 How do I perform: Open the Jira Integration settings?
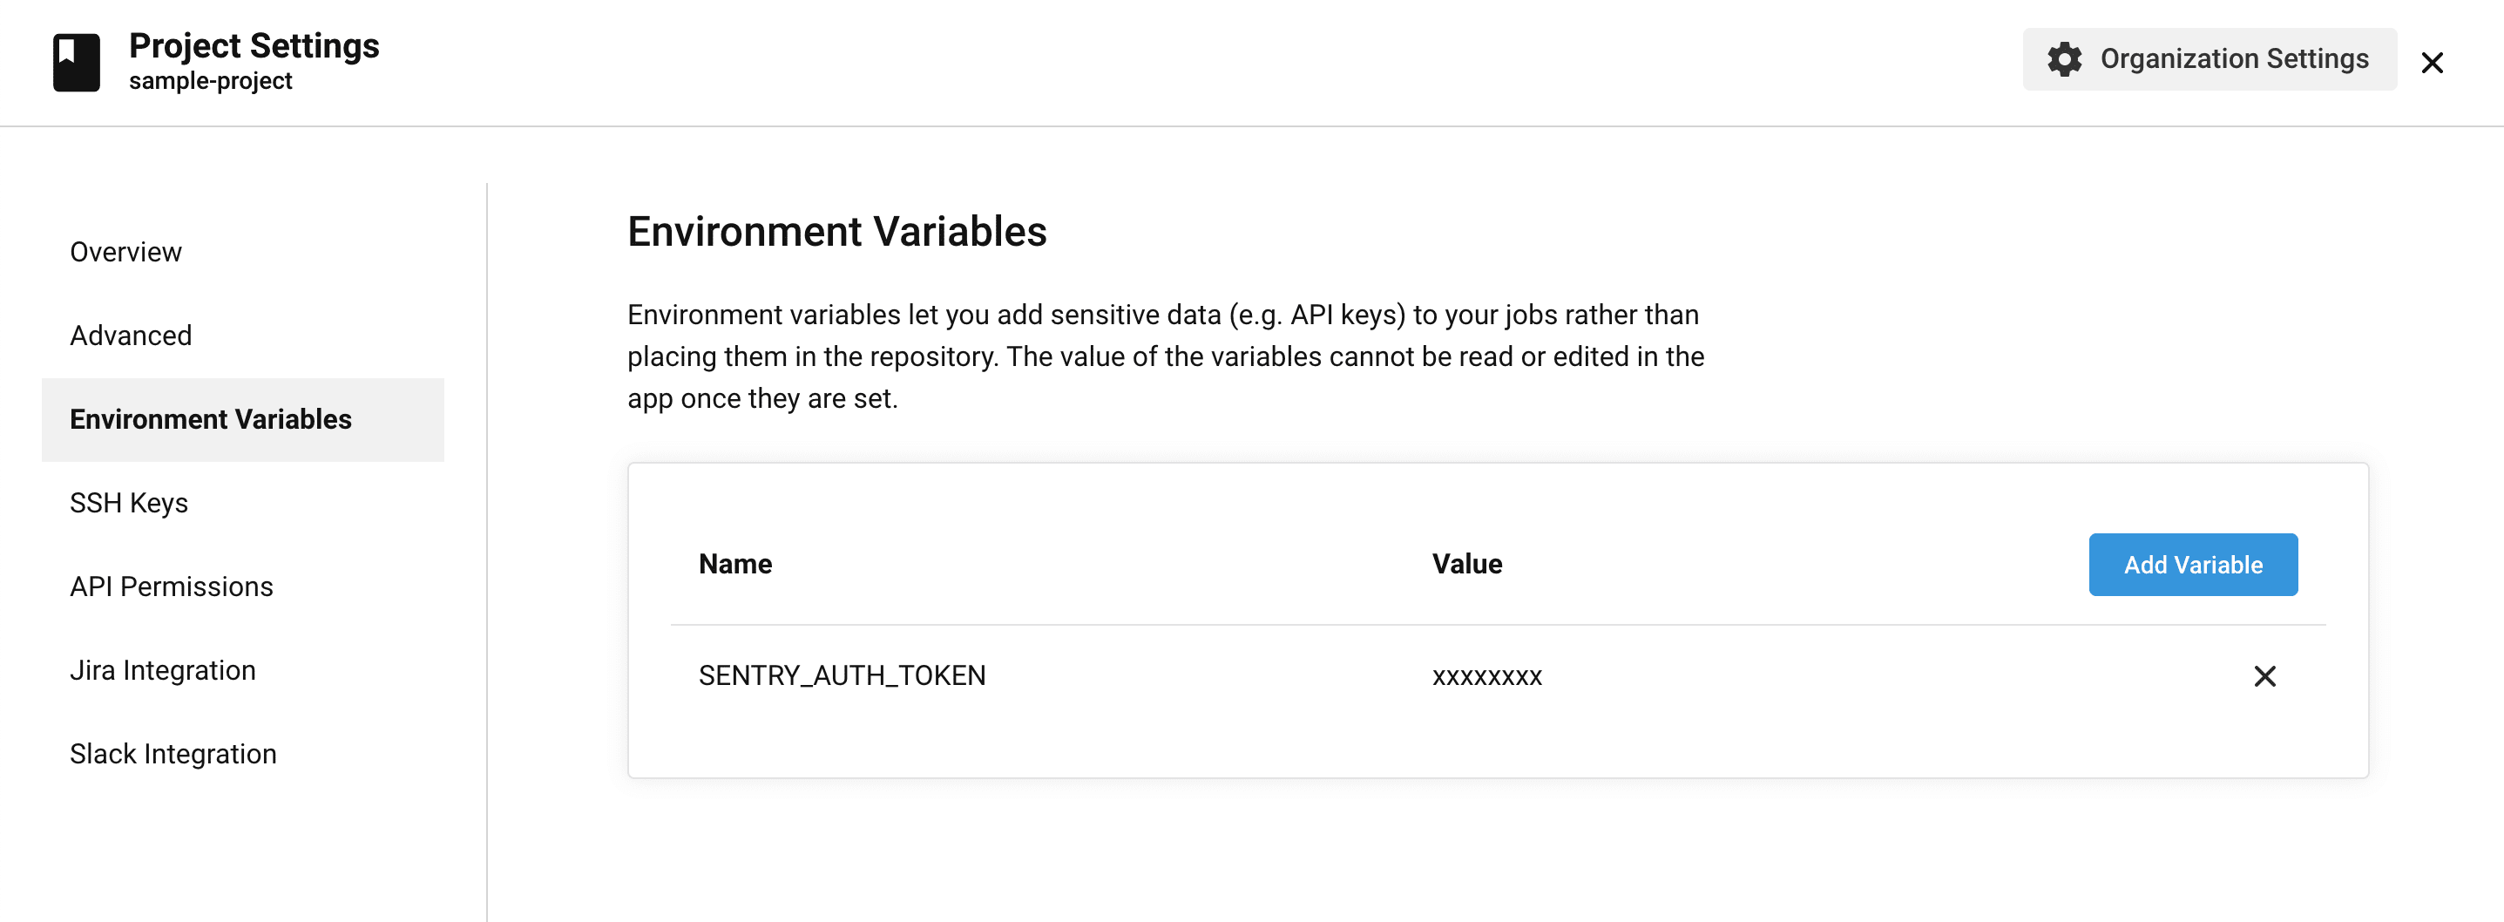click(161, 669)
